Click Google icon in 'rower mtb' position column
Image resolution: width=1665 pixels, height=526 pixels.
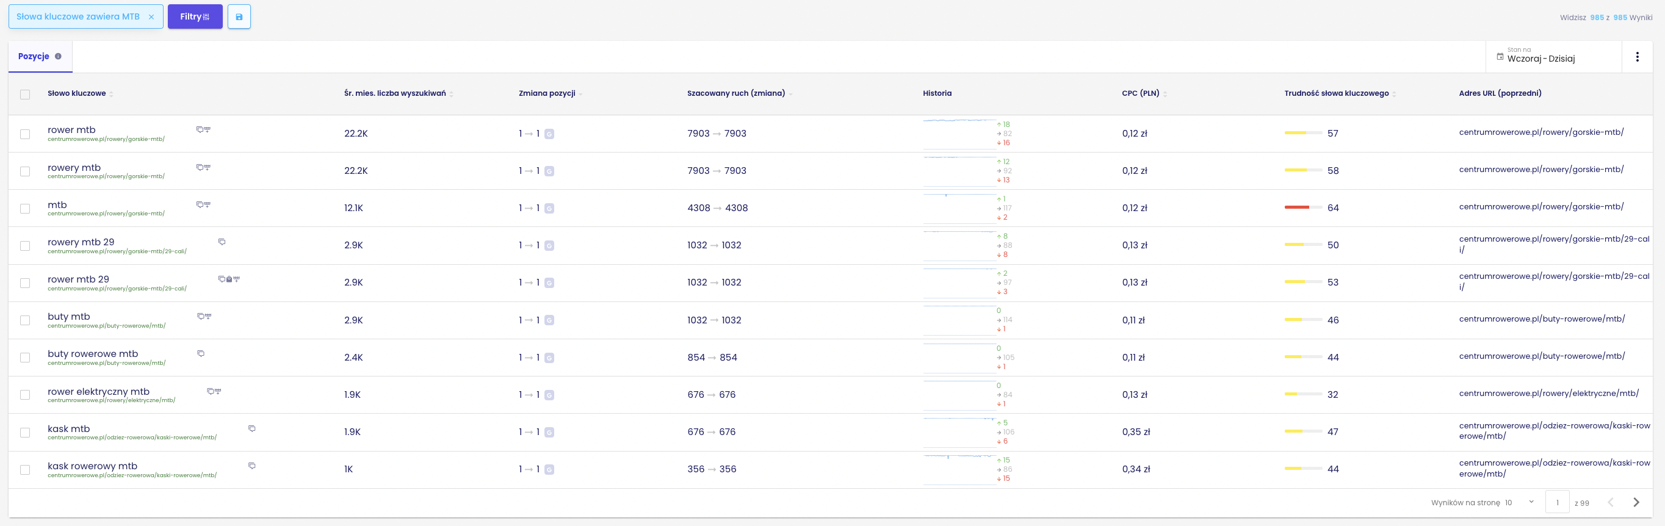coord(549,134)
